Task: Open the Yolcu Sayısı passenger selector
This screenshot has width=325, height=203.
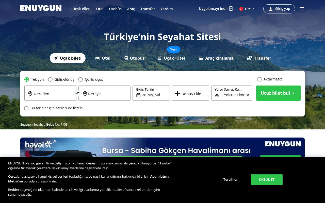Action: click(x=232, y=93)
